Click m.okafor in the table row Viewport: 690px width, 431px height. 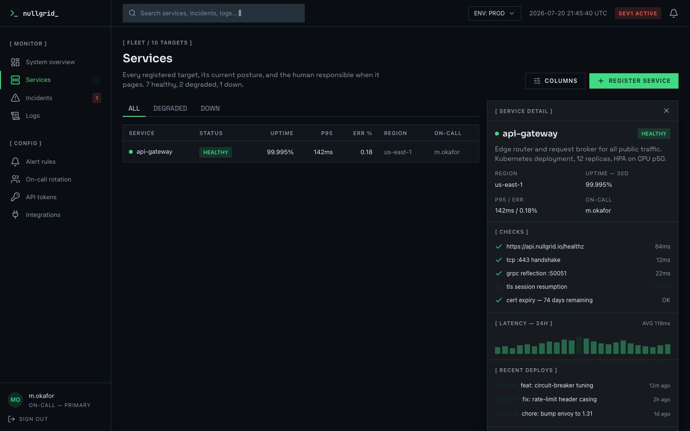(x=447, y=152)
